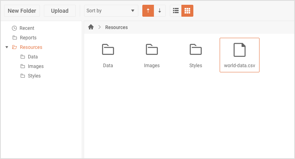Click the home icon in breadcrumb

91,27
